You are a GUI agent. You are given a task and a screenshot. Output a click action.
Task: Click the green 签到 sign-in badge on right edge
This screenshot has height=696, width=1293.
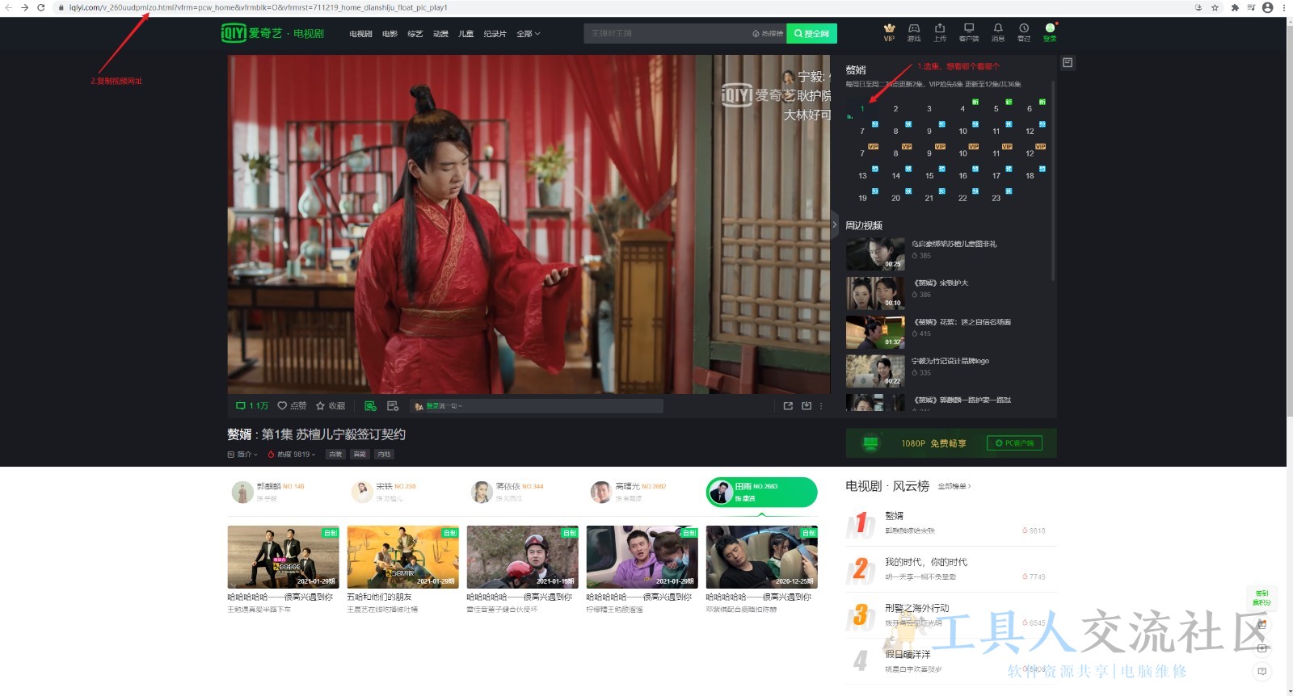click(1262, 597)
